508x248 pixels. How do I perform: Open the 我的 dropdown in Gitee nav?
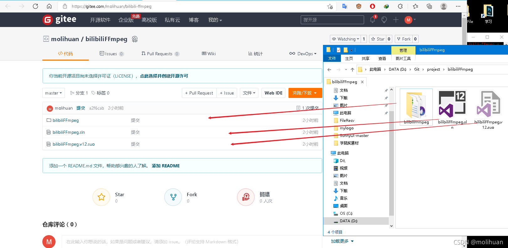coord(215,20)
